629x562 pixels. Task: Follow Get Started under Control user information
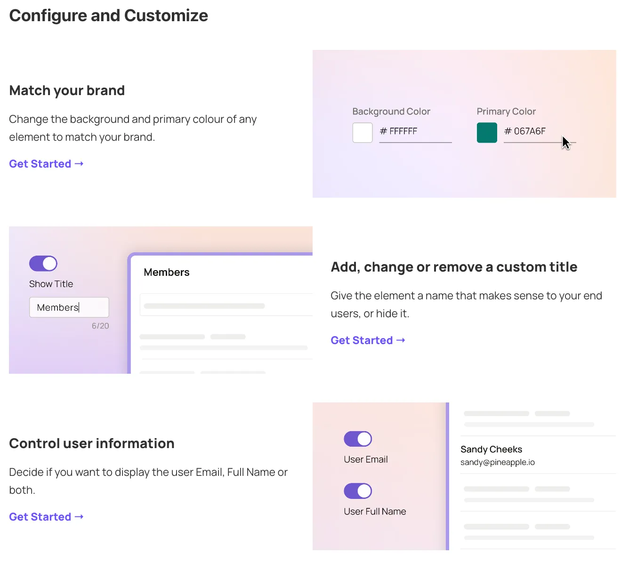[46, 517]
